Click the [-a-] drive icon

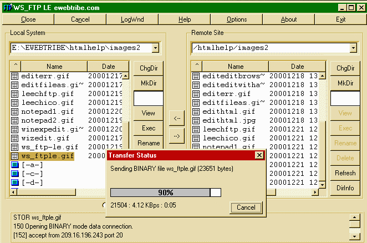coord(15,165)
